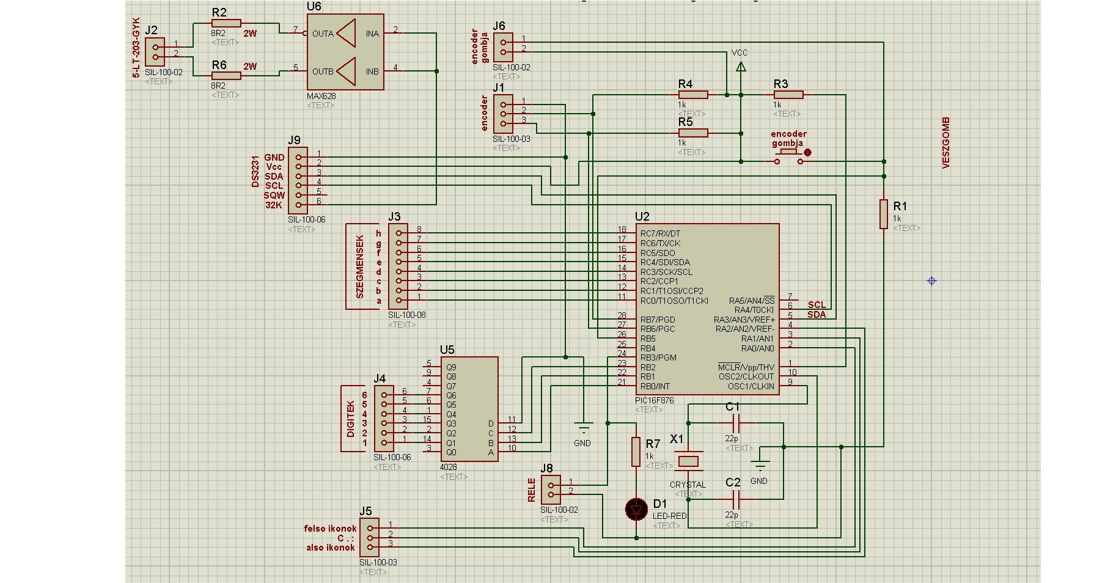Click the red LED D1 symbol
This screenshot has width=1116, height=583.
coord(636,508)
